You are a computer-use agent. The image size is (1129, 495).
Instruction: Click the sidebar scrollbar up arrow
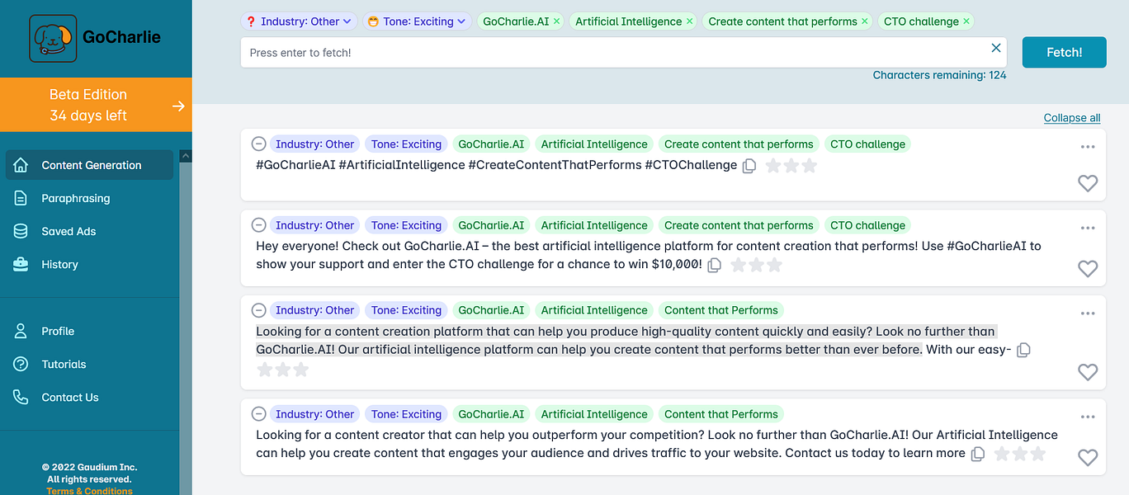(x=186, y=156)
